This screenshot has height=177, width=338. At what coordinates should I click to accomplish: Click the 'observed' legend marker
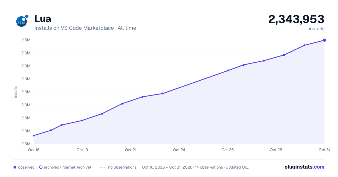click(15, 167)
